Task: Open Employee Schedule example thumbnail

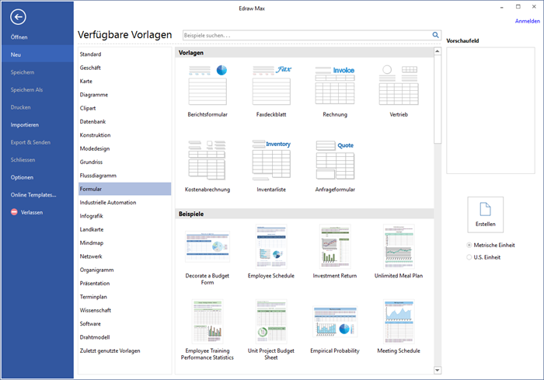Action: [x=271, y=246]
